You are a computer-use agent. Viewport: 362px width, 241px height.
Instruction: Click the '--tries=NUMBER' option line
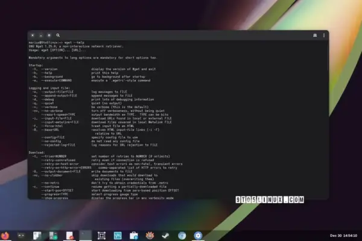(101, 157)
